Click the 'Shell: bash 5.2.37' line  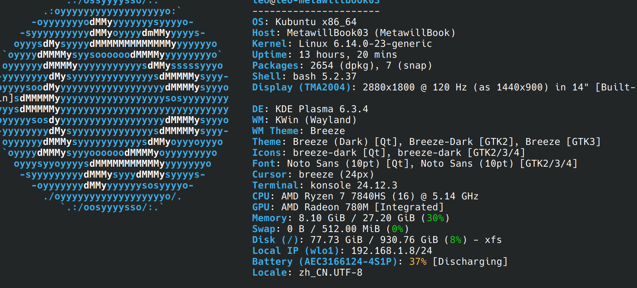coord(305,76)
